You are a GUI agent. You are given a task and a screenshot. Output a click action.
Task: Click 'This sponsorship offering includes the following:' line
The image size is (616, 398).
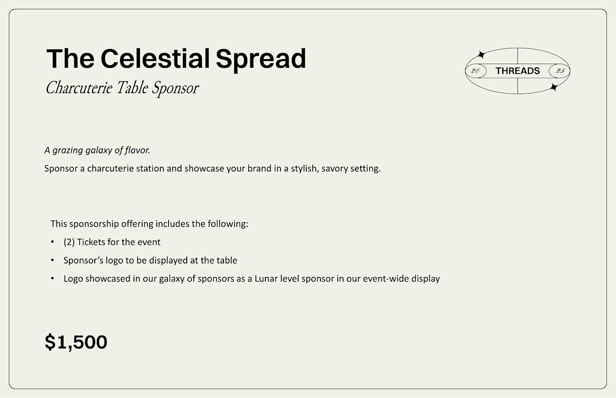pyautogui.click(x=149, y=224)
